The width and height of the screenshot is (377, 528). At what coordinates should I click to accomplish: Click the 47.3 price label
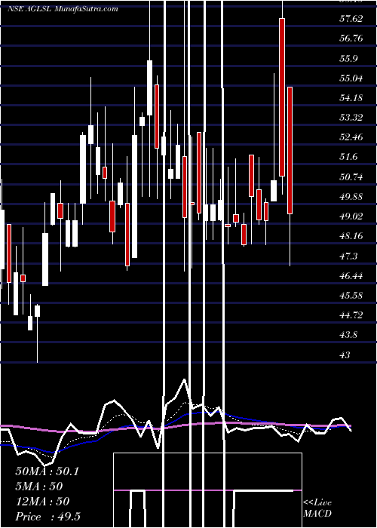[x=348, y=256]
